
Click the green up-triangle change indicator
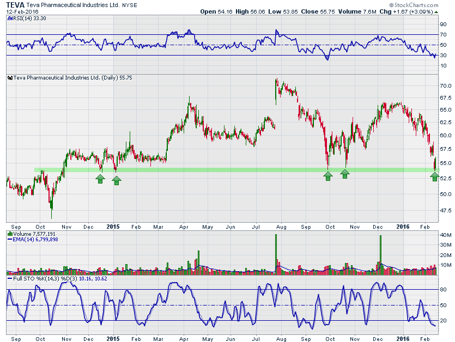(x=436, y=12)
